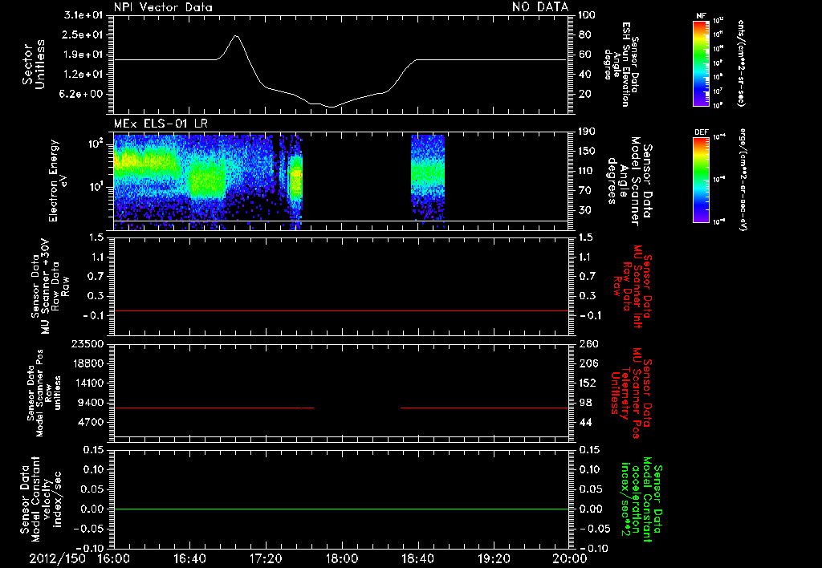This screenshot has width=822, height=568.
Task: Click the '20:00' time axis label
Action: point(570,558)
